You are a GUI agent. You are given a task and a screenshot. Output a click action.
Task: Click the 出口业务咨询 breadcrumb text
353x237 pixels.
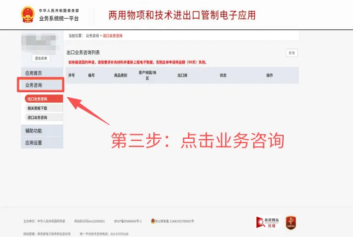click(112, 35)
